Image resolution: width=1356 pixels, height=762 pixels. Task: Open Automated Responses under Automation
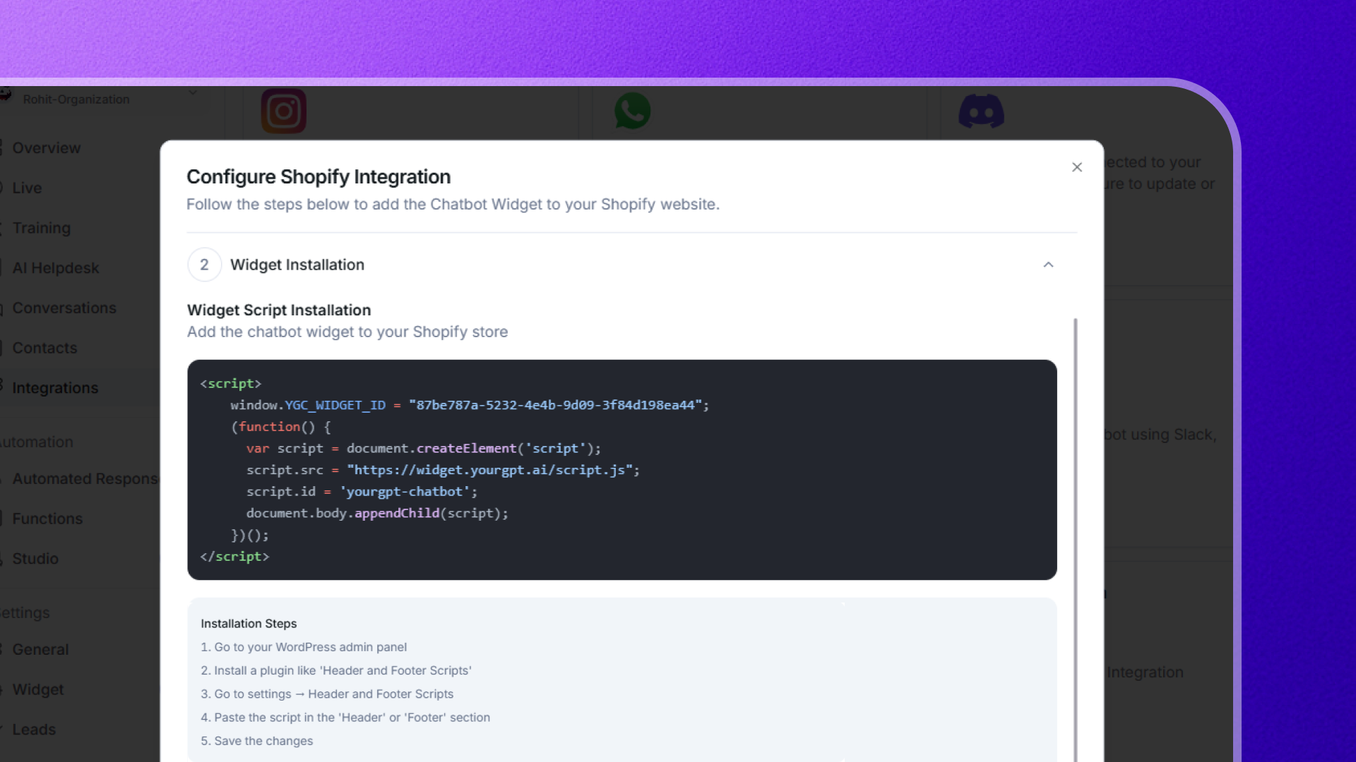click(x=85, y=479)
